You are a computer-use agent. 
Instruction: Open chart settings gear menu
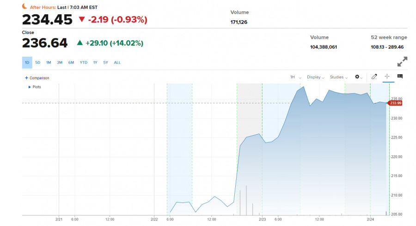(x=357, y=77)
